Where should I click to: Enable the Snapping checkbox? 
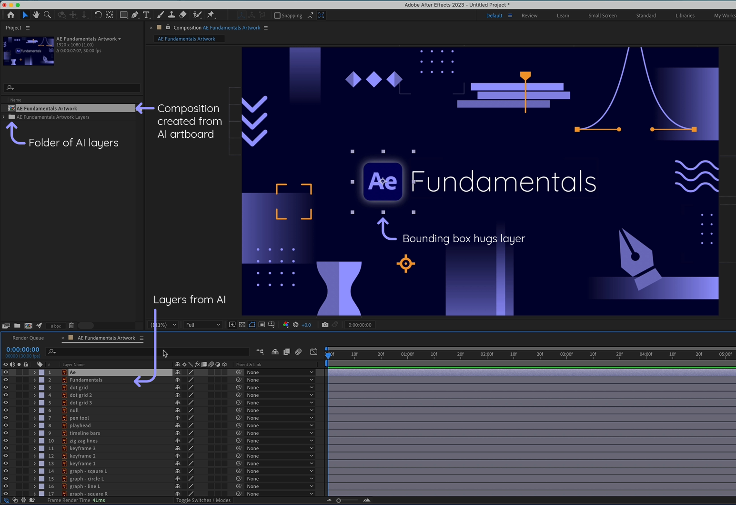click(x=277, y=15)
